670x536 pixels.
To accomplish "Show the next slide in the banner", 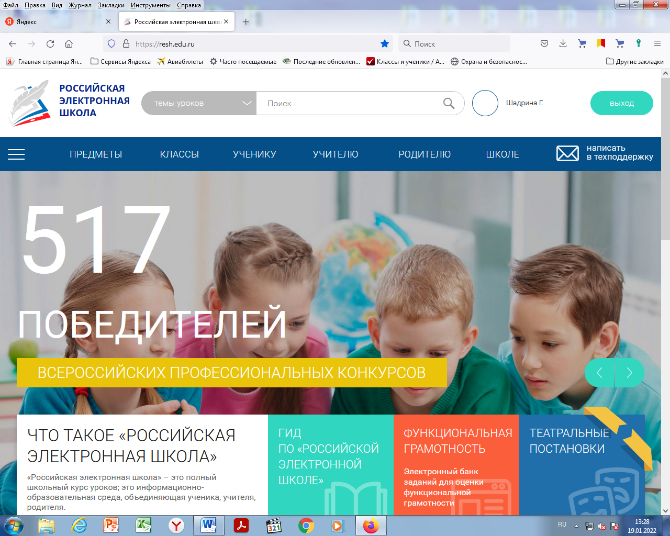I will (629, 373).
